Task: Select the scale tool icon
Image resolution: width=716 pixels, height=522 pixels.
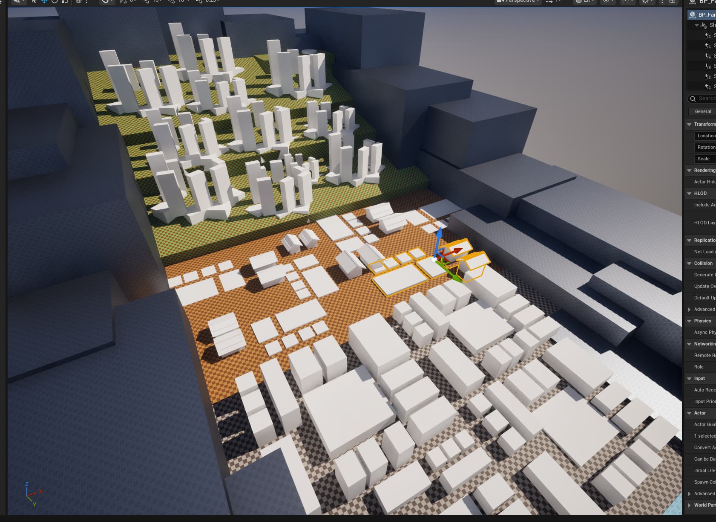Action: [65, 2]
